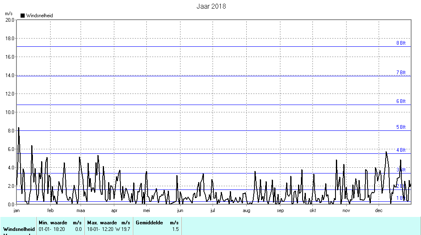Click the maximum timestamp 18-01- 12:20

tap(100, 229)
